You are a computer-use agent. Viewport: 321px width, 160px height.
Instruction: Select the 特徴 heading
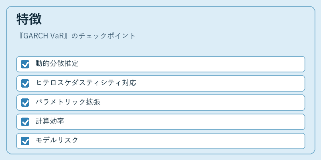29,19
